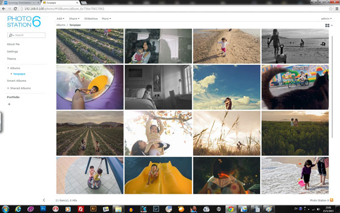Screen dimensions: 340x213
Task: Click the search magnifier icon
Action: pos(10,35)
